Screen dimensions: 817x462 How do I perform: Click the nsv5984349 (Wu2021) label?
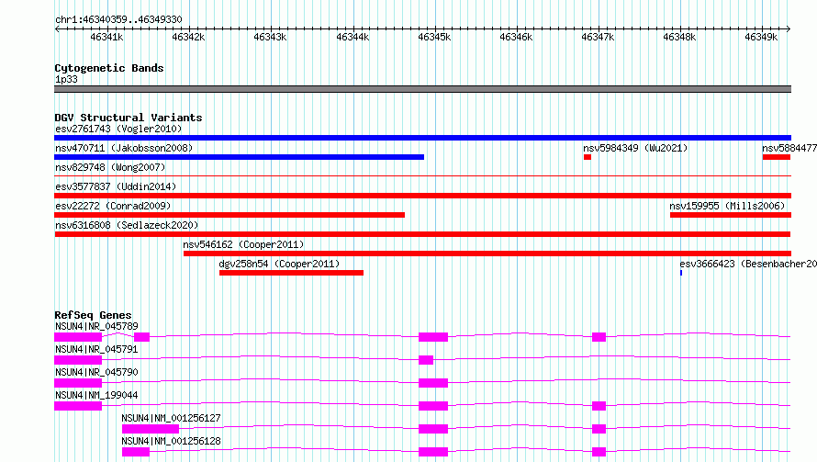[635, 148]
